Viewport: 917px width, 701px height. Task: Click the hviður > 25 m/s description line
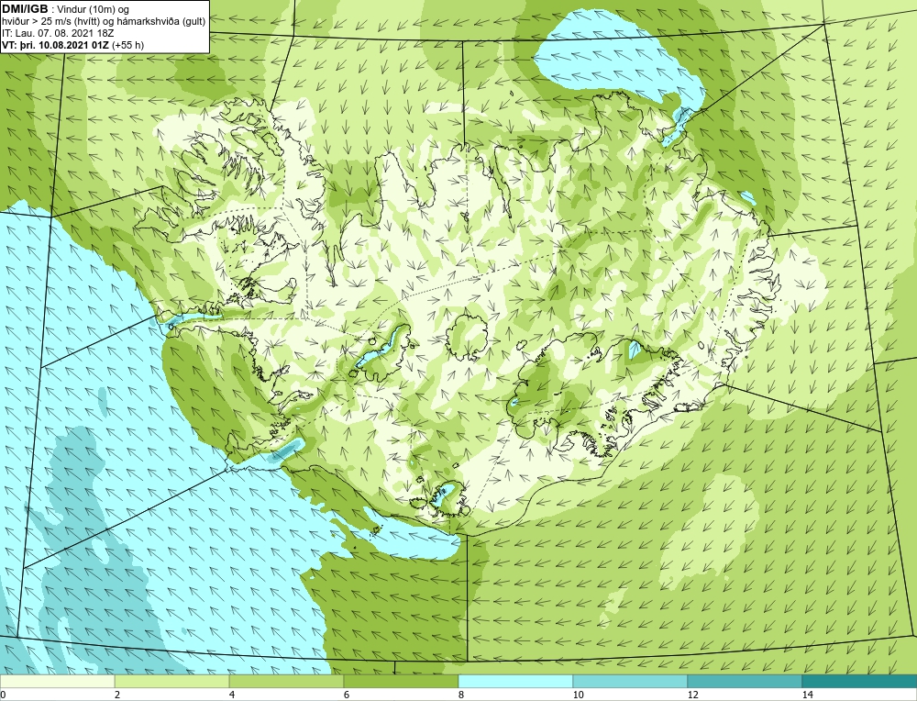(104, 22)
